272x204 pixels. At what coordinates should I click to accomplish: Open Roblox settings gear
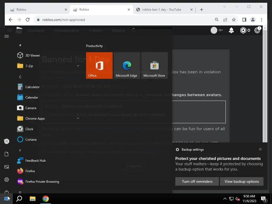257,30
